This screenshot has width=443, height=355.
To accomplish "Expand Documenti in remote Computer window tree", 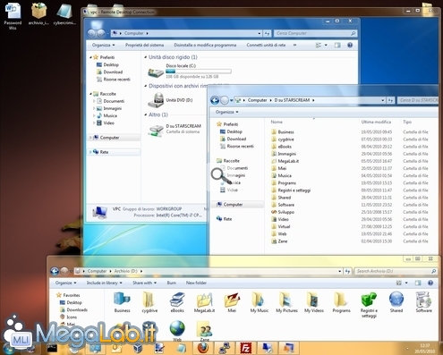I will pos(94,101).
